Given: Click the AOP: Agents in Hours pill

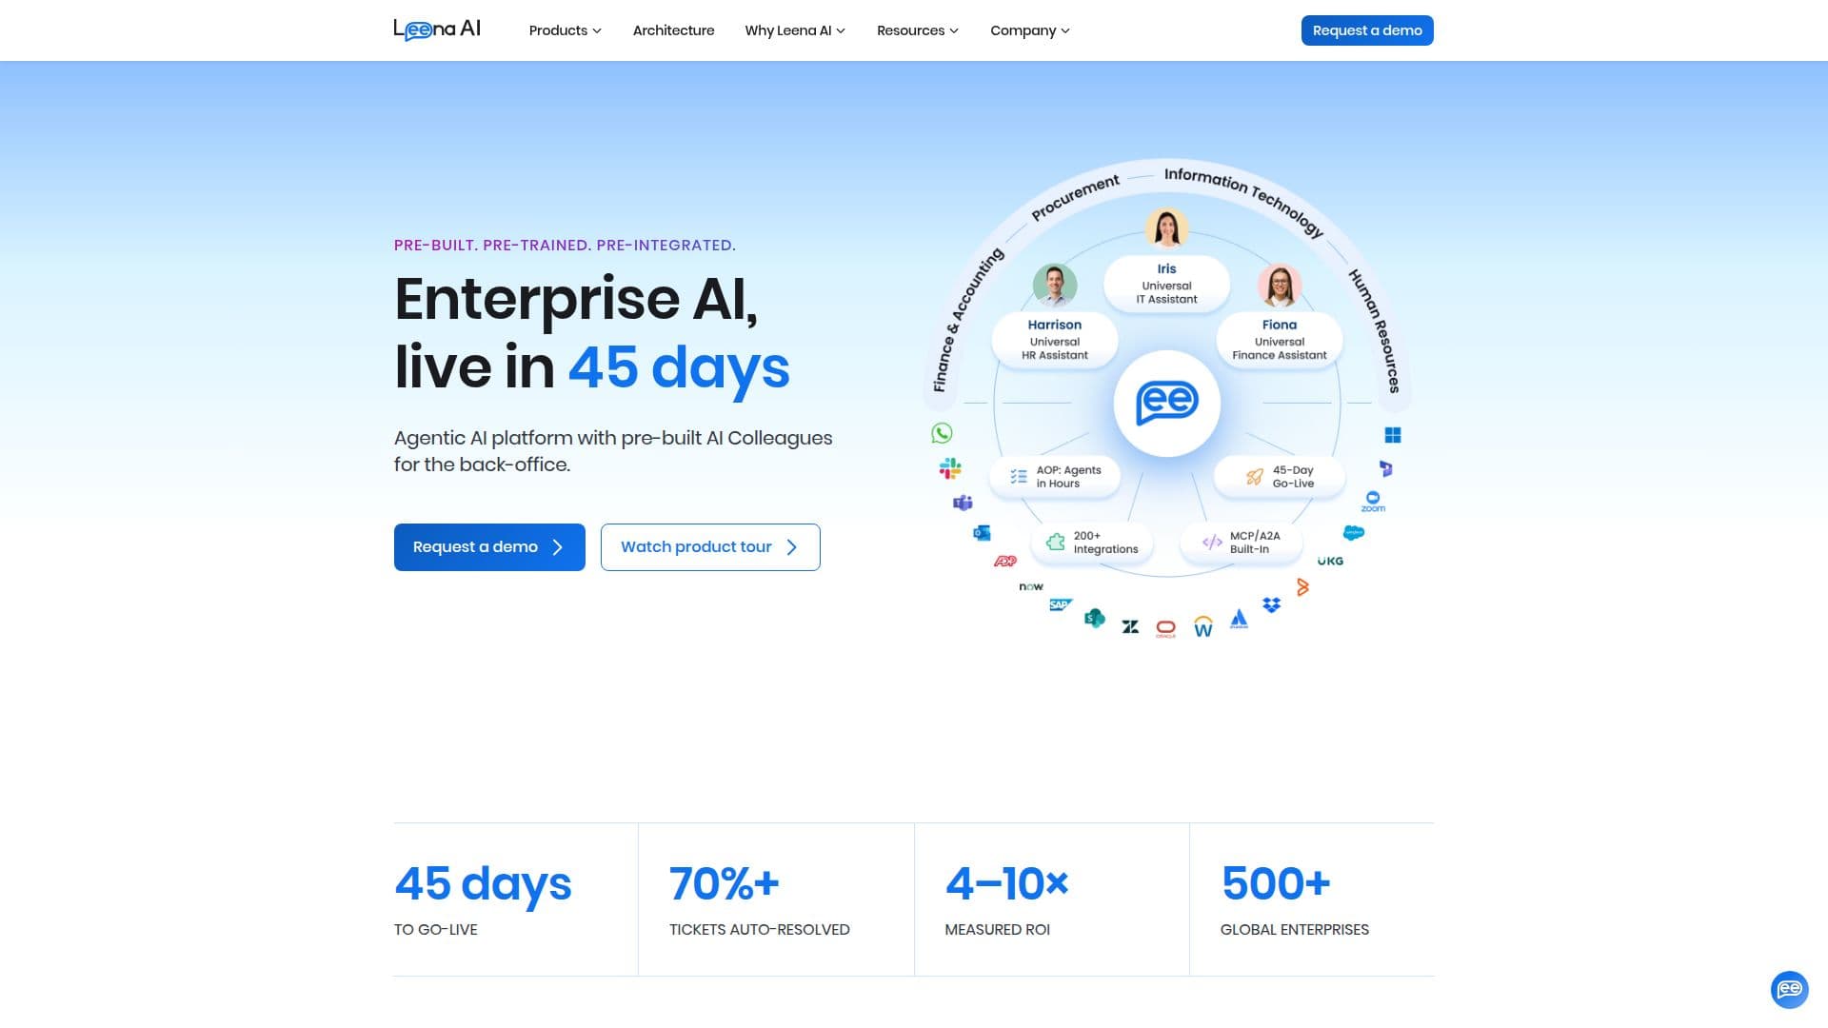Looking at the screenshot, I should tap(1055, 477).
